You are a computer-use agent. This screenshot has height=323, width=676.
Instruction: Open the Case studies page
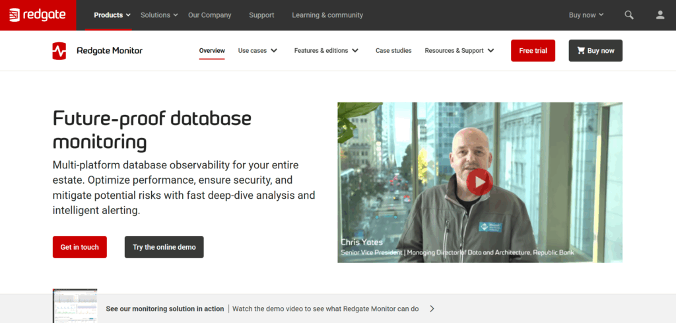[x=393, y=51]
